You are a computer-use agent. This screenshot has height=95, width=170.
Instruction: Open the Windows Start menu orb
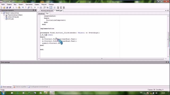pos(3,93)
